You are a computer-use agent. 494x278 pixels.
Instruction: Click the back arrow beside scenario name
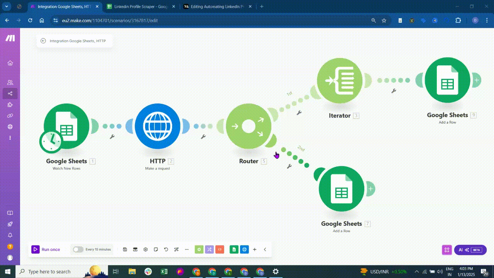[43, 41]
